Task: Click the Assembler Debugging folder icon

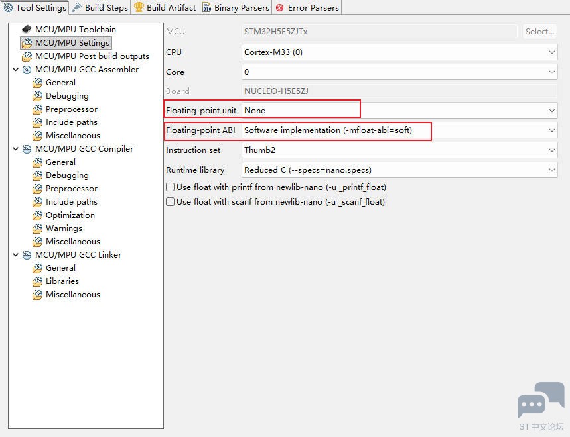Action: click(37, 96)
